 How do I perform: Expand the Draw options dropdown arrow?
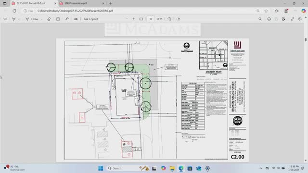pos(42,19)
